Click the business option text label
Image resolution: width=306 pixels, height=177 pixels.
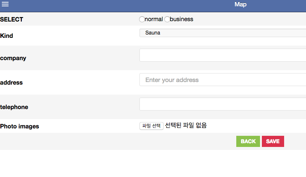coord(181,19)
